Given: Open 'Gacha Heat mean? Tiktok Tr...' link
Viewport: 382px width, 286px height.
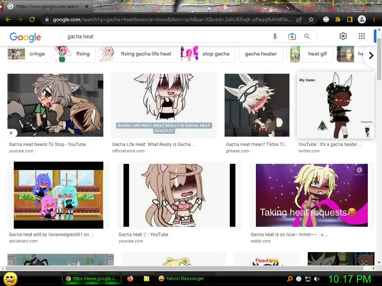Looking at the screenshot, I should click(257, 144).
